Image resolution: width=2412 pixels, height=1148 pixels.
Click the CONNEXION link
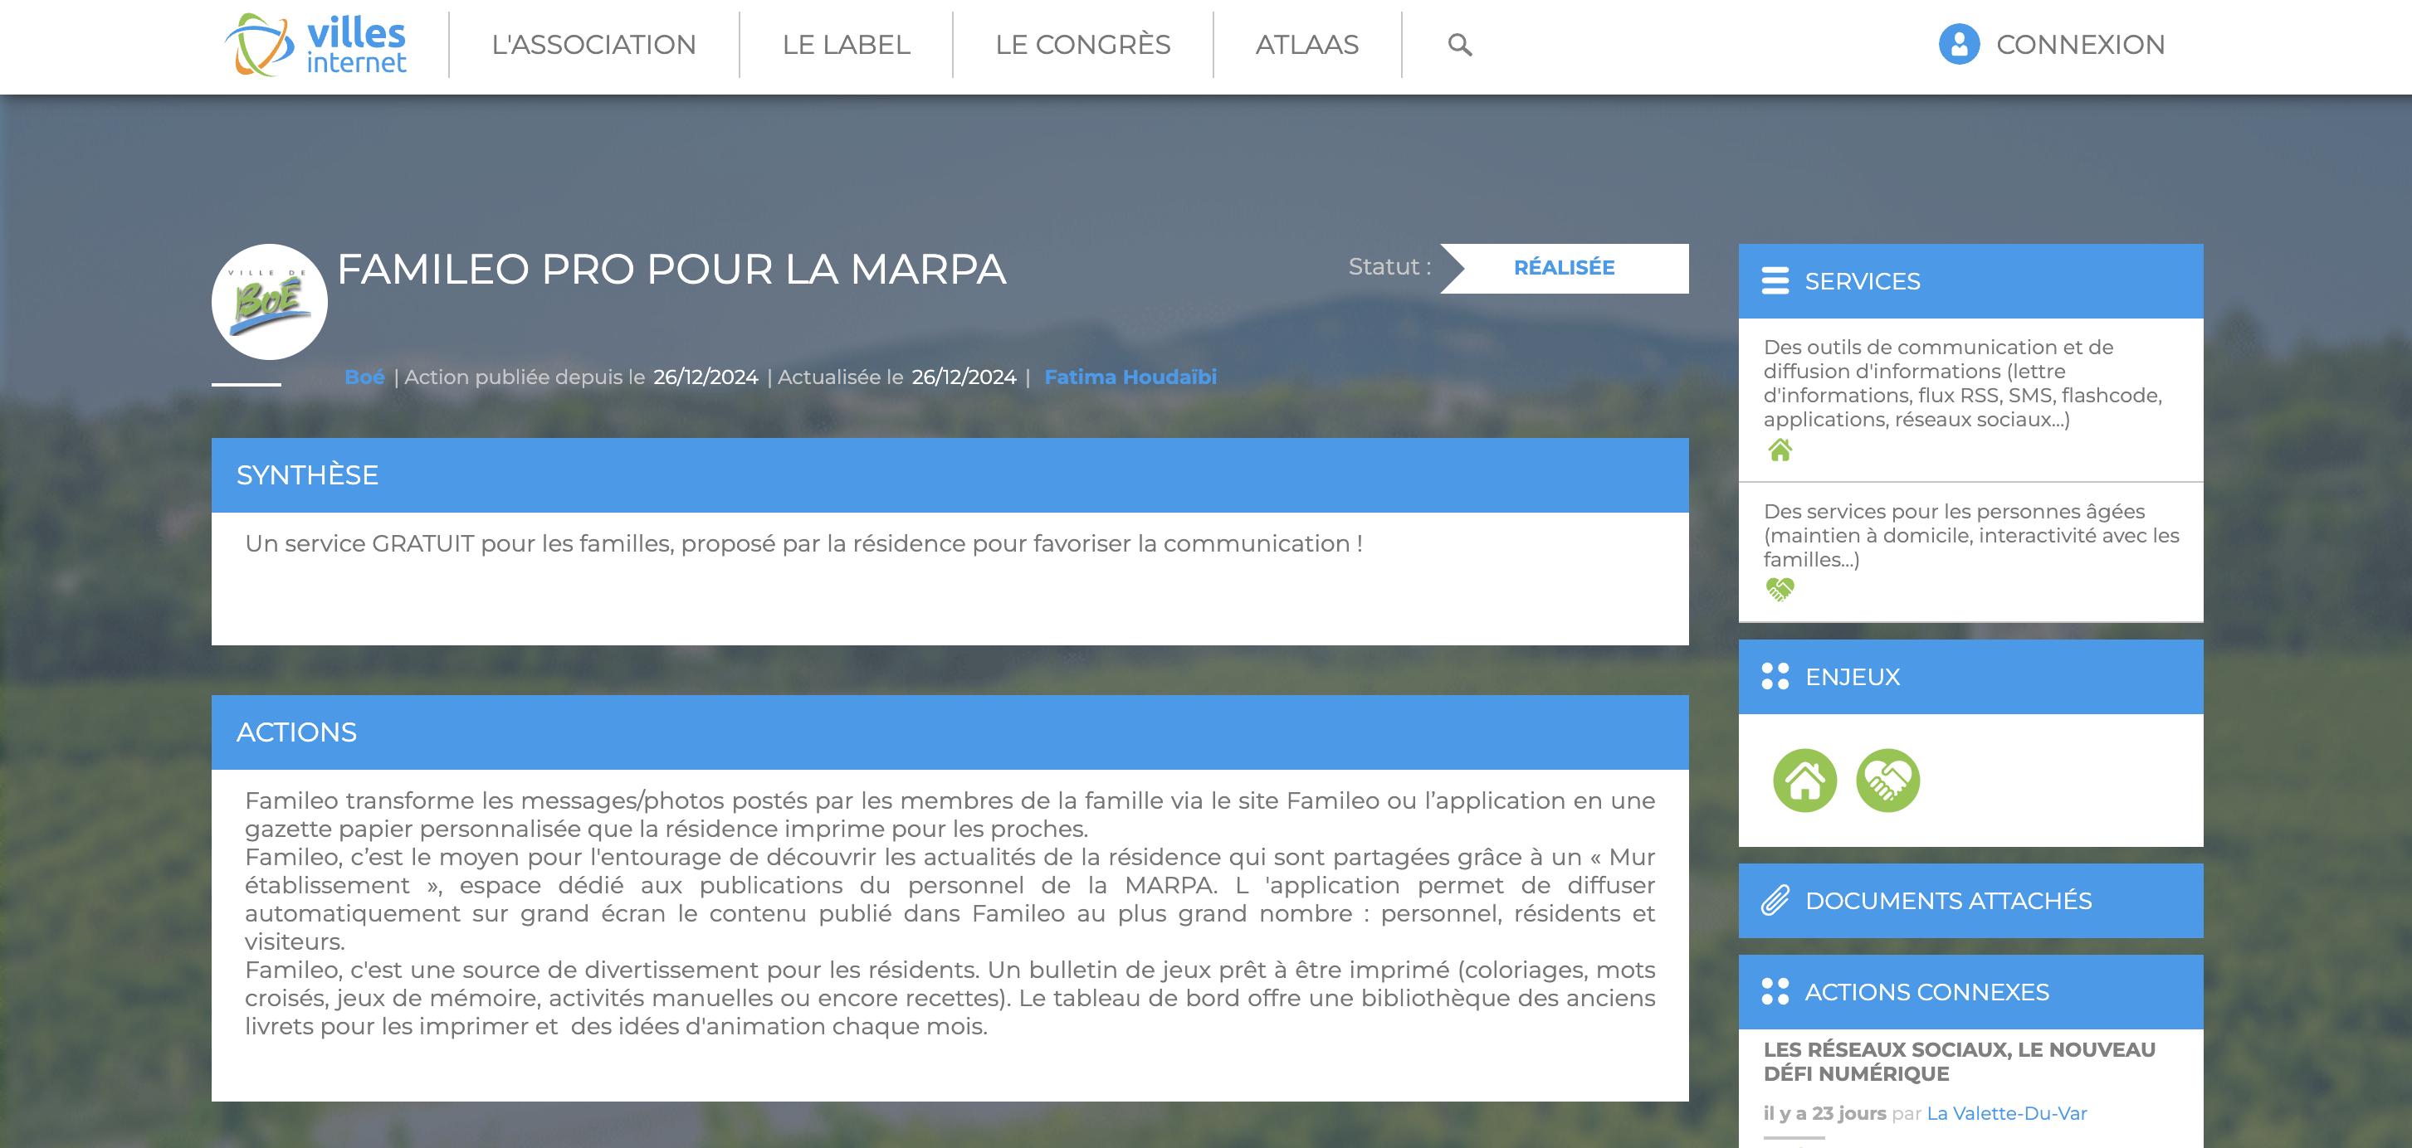(x=2080, y=45)
